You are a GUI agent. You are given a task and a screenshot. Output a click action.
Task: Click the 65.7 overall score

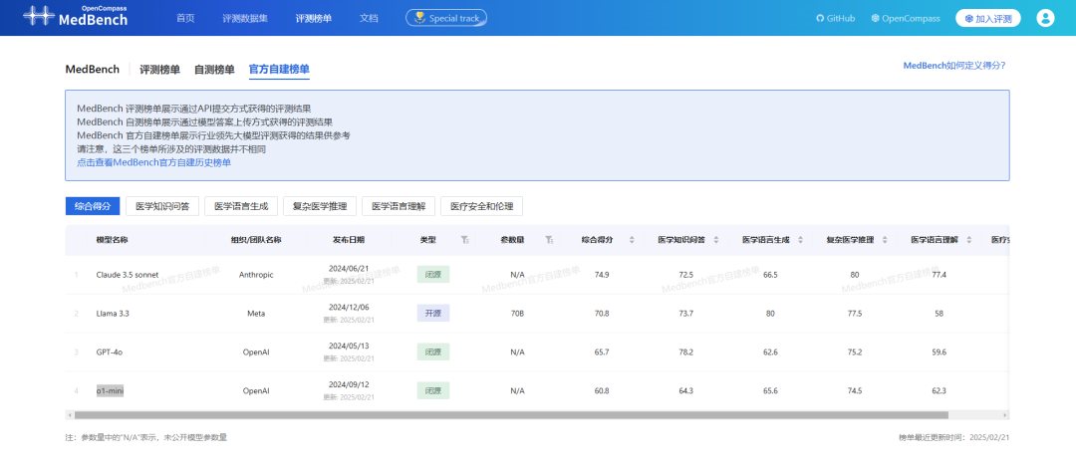(602, 352)
